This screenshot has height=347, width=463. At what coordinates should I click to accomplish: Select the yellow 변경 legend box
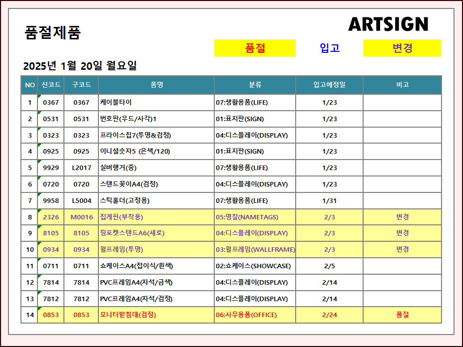(x=402, y=48)
